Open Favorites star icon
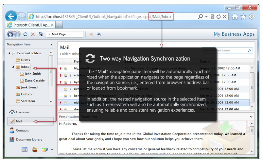Image resolution: width=263 pixels, height=163 pixels. [243, 17]
